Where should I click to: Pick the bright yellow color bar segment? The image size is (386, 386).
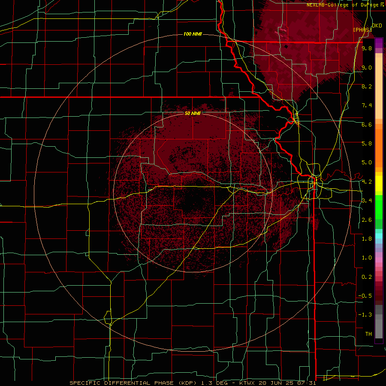tap(379, 184)
